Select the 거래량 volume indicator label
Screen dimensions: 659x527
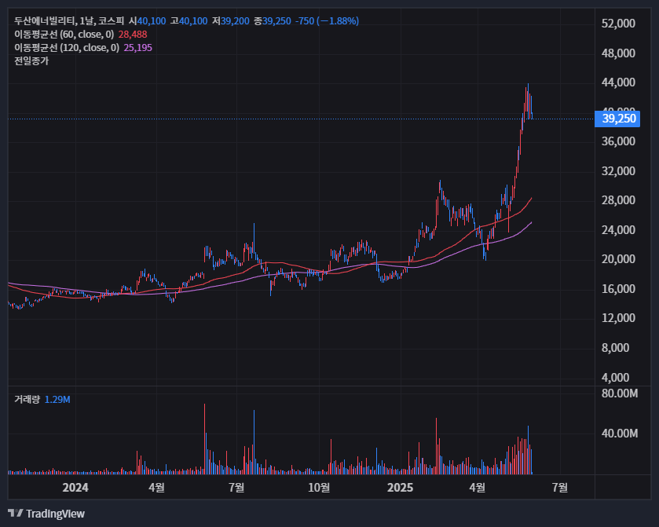(x=27, y=399)
